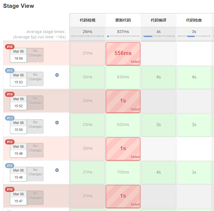The image size is (214, 211).
Task: Select the 更新代码 column header
Action: point(123,20)
